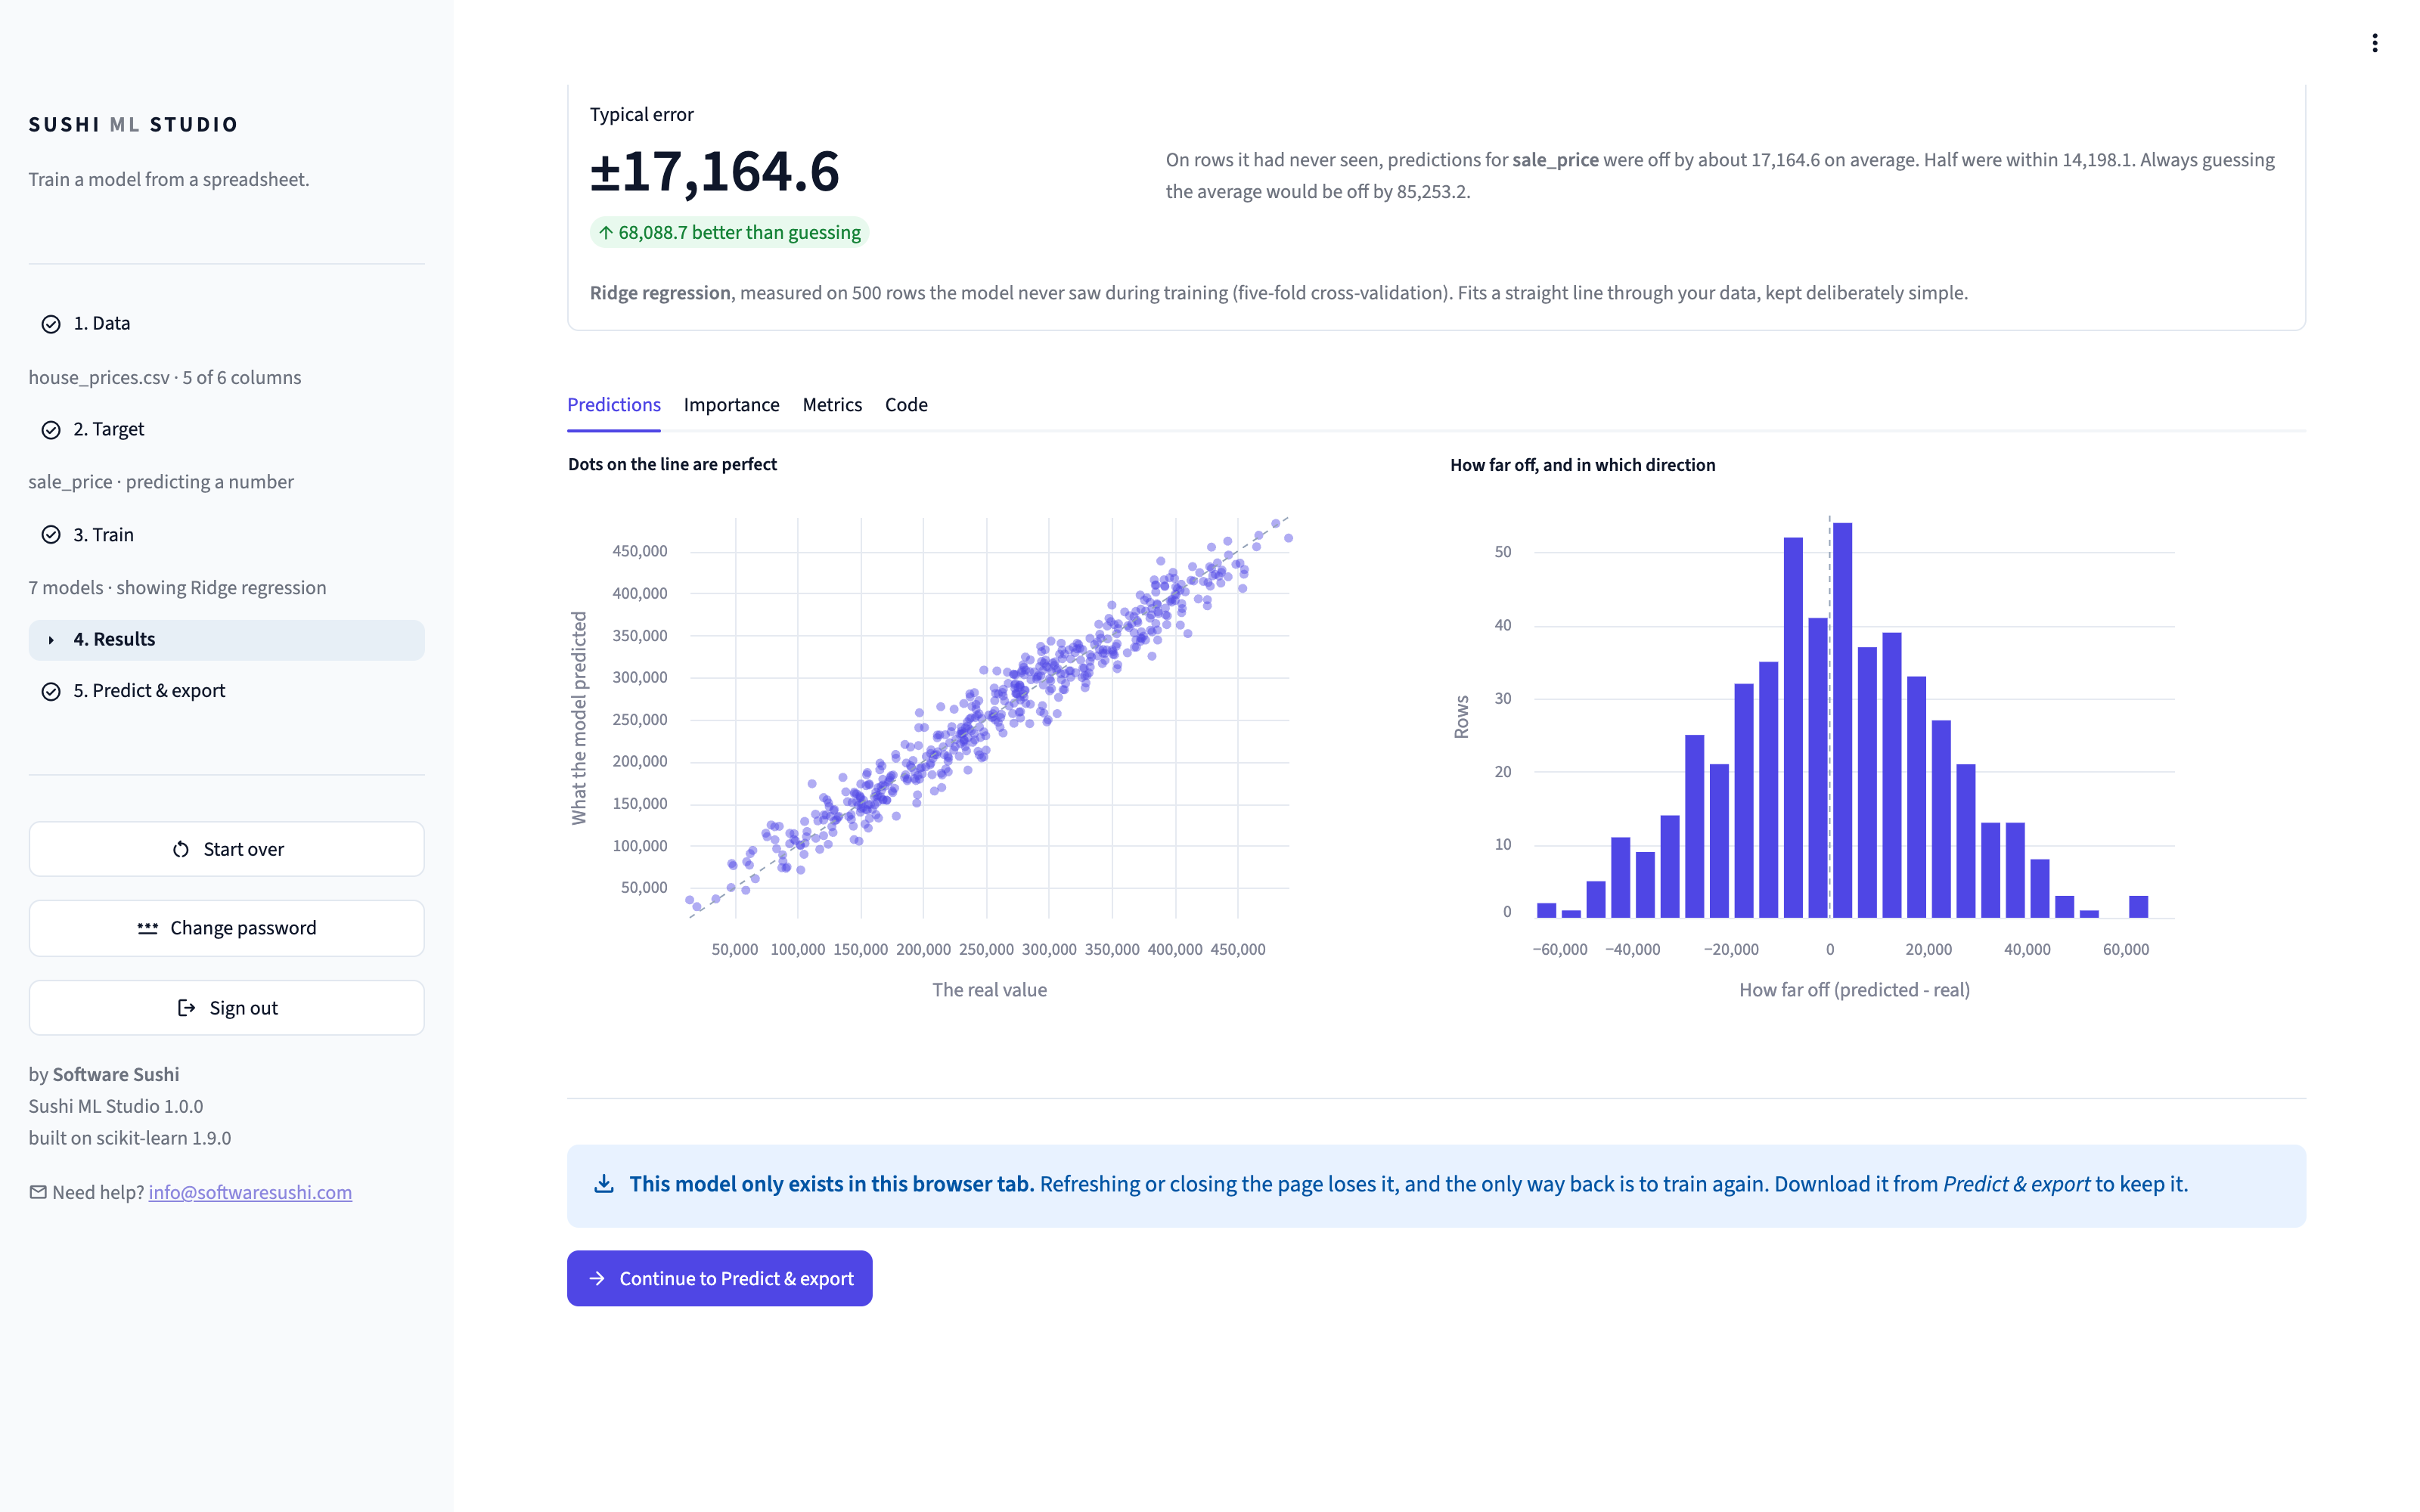The height and width of the screenshot is (1512, 2420).
Task: Click the checkmark icon beside 2. Target
Action: pyautogui.click(x=51, y=430)
